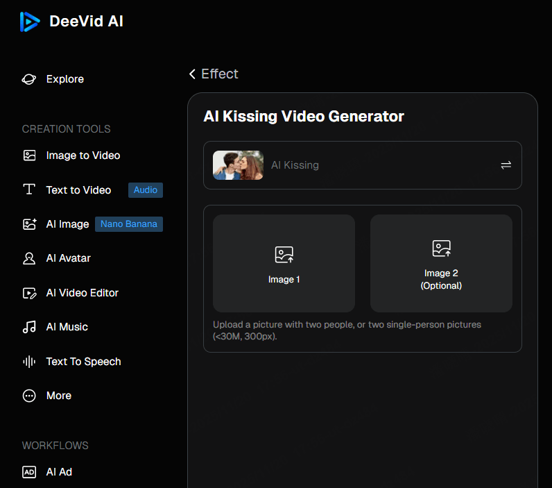Click the back chevron beside Effect
Image resolution: width=552 pixels, height=488 pixels.
click(192, 74)
